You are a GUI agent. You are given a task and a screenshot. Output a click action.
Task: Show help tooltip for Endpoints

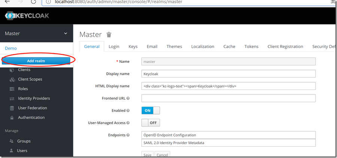128,135
